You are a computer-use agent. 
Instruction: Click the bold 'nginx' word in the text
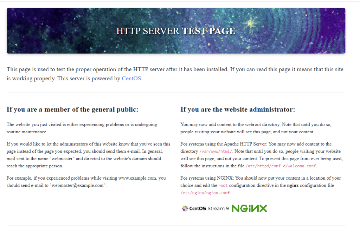tap(293, 186)
